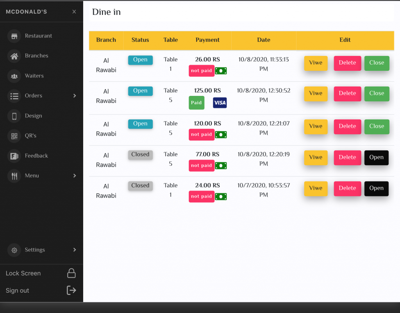The height and width of the screenshot is (313, 400).
Task: Click Viwe for the 26.00 RS order
Action: pyautogui.click(x=316, y=63)
